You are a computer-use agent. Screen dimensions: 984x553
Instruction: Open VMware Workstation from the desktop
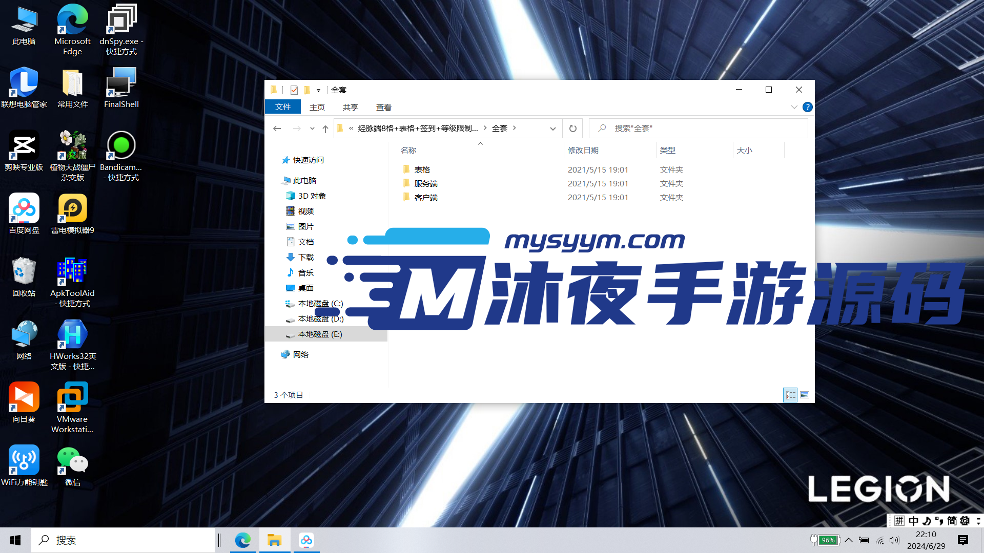point(72,397)
